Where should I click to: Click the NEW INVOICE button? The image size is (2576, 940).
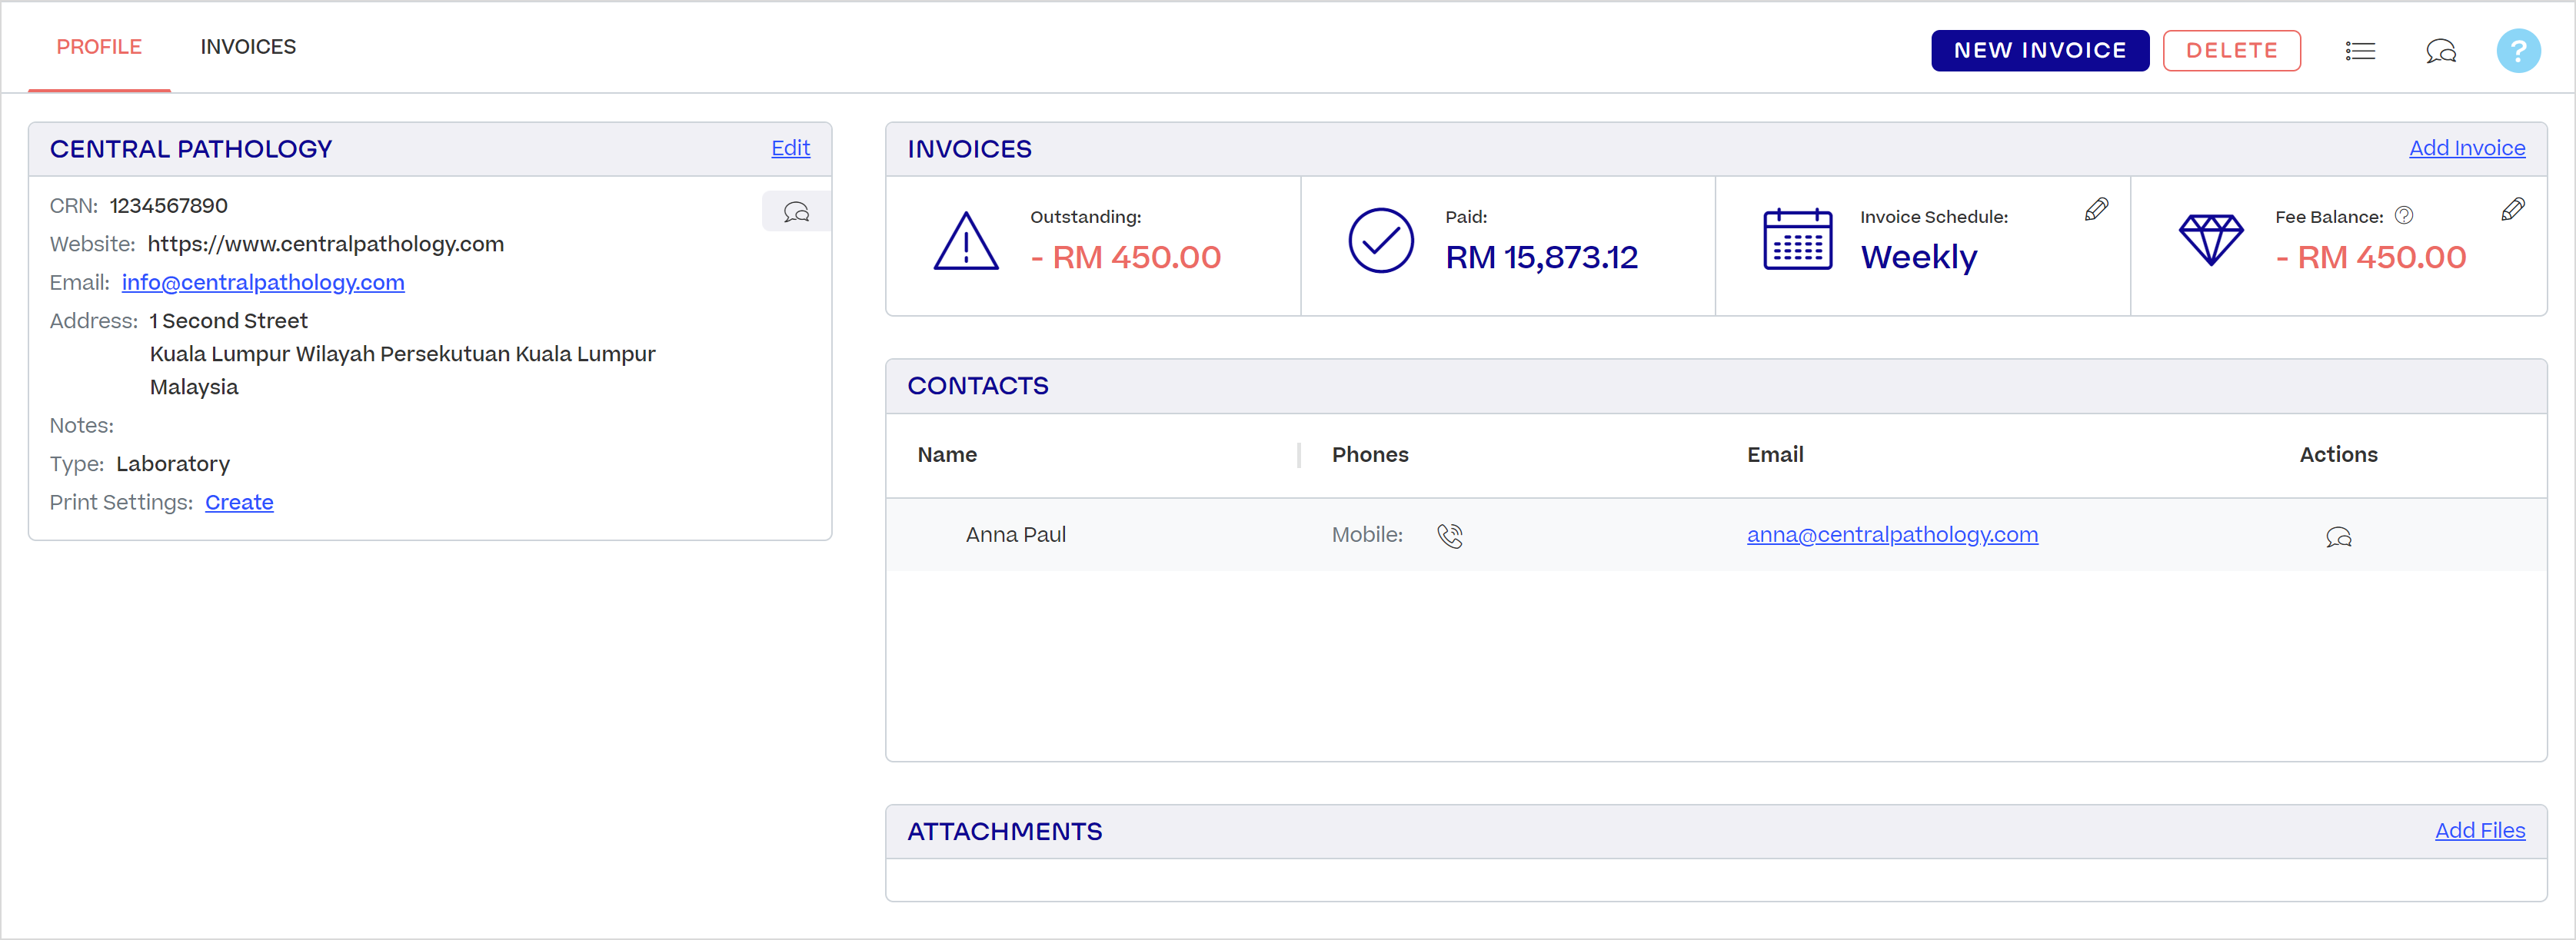coord(2040,51)
